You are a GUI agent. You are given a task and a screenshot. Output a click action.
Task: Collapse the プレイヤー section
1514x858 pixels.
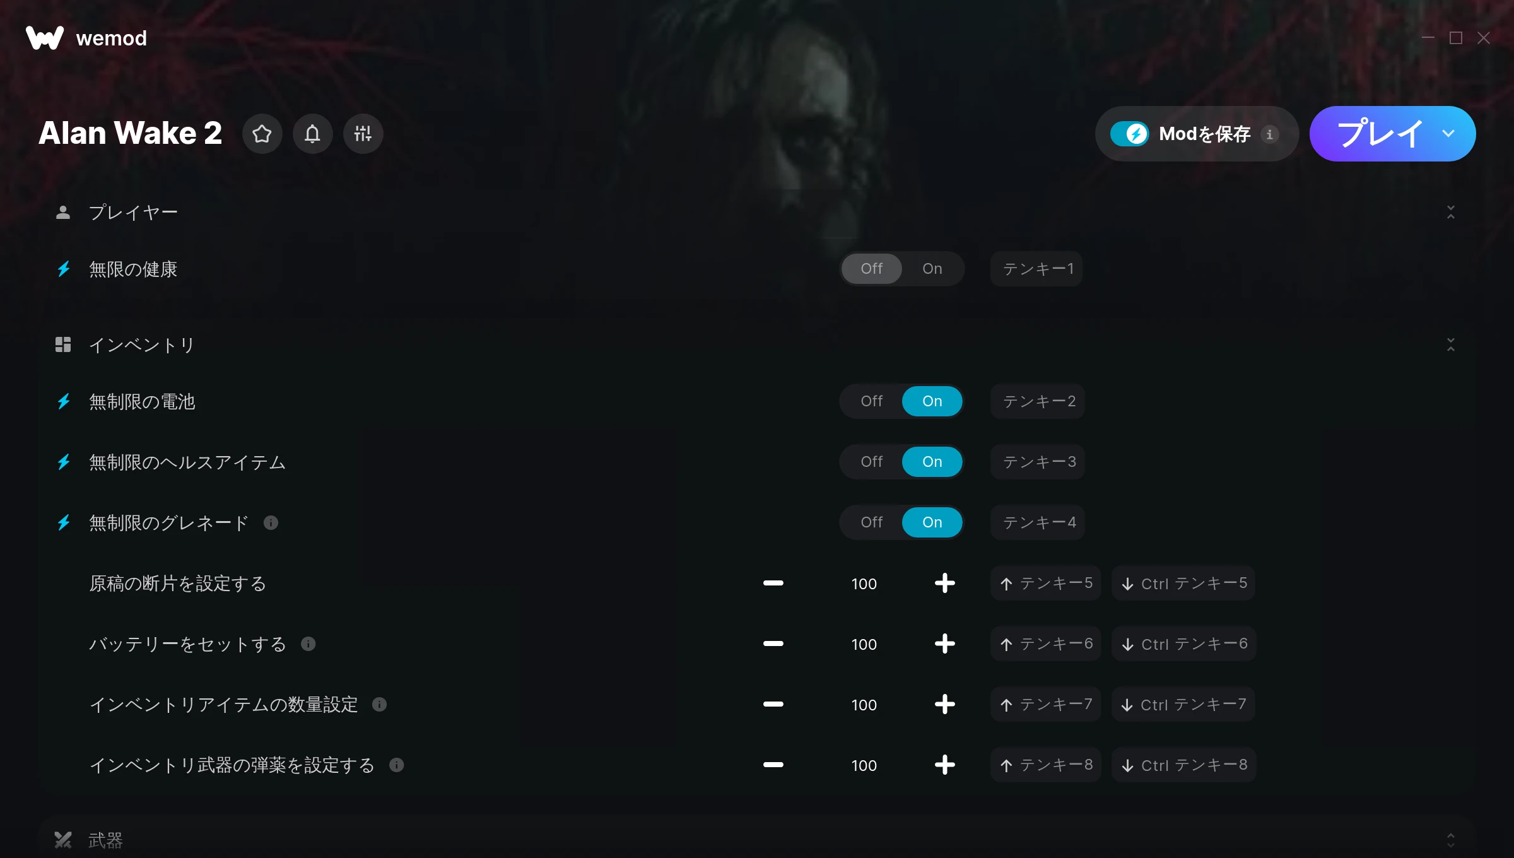pyautogui.click(x=1450, y=213)
